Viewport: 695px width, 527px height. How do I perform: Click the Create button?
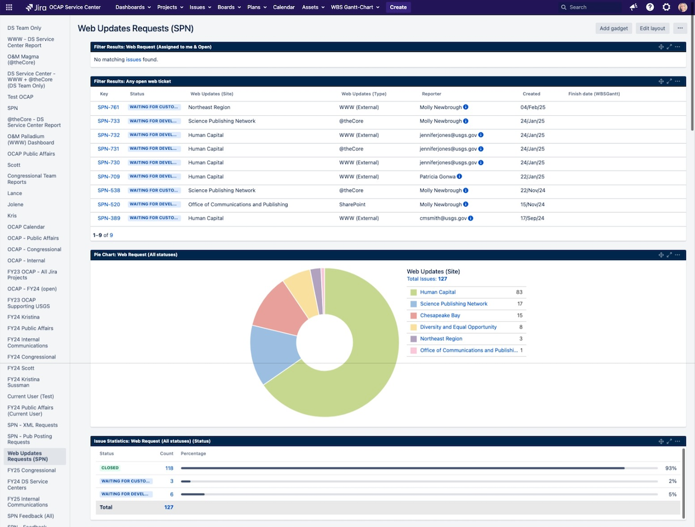point(398,7)
